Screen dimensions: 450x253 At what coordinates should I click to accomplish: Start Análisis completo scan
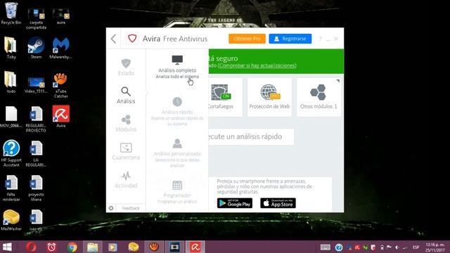coord(177,67)
